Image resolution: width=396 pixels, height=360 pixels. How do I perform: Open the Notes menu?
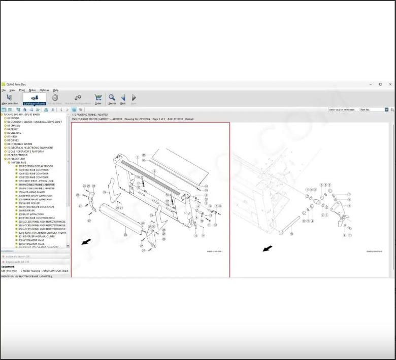32,90
